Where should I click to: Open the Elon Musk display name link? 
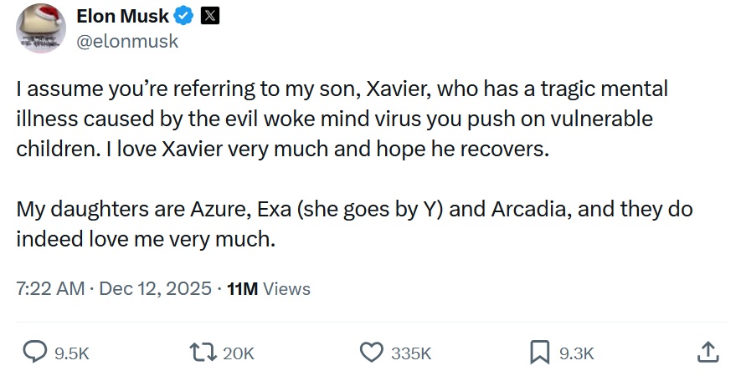click(x=122, y=16)
